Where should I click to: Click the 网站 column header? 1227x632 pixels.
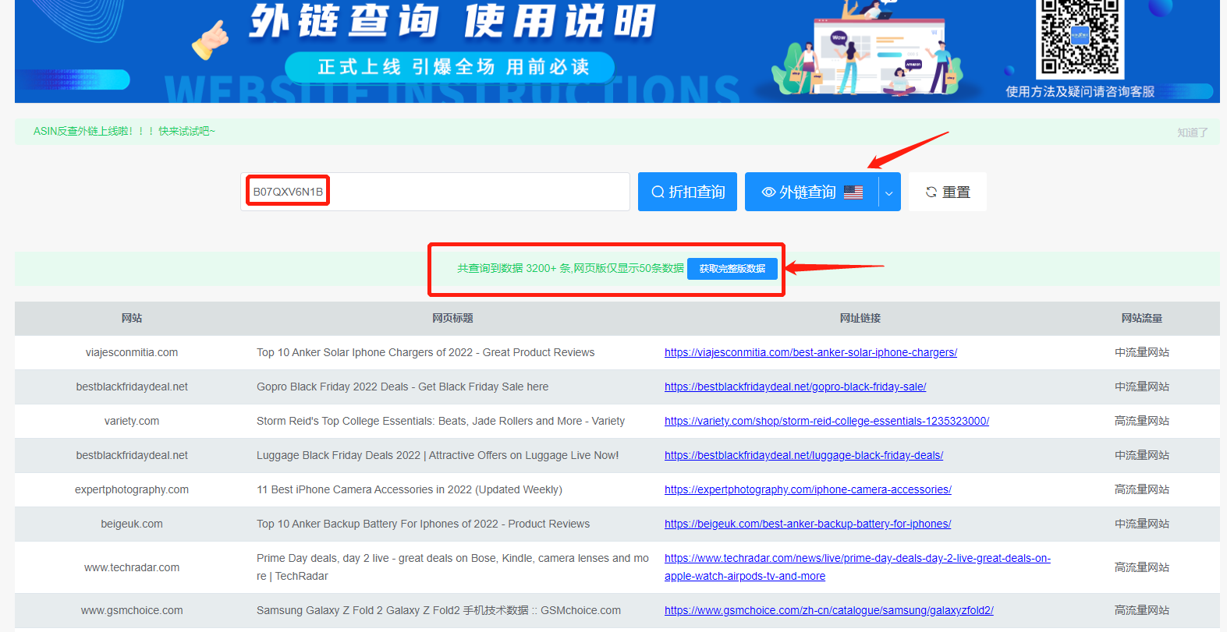132,318
